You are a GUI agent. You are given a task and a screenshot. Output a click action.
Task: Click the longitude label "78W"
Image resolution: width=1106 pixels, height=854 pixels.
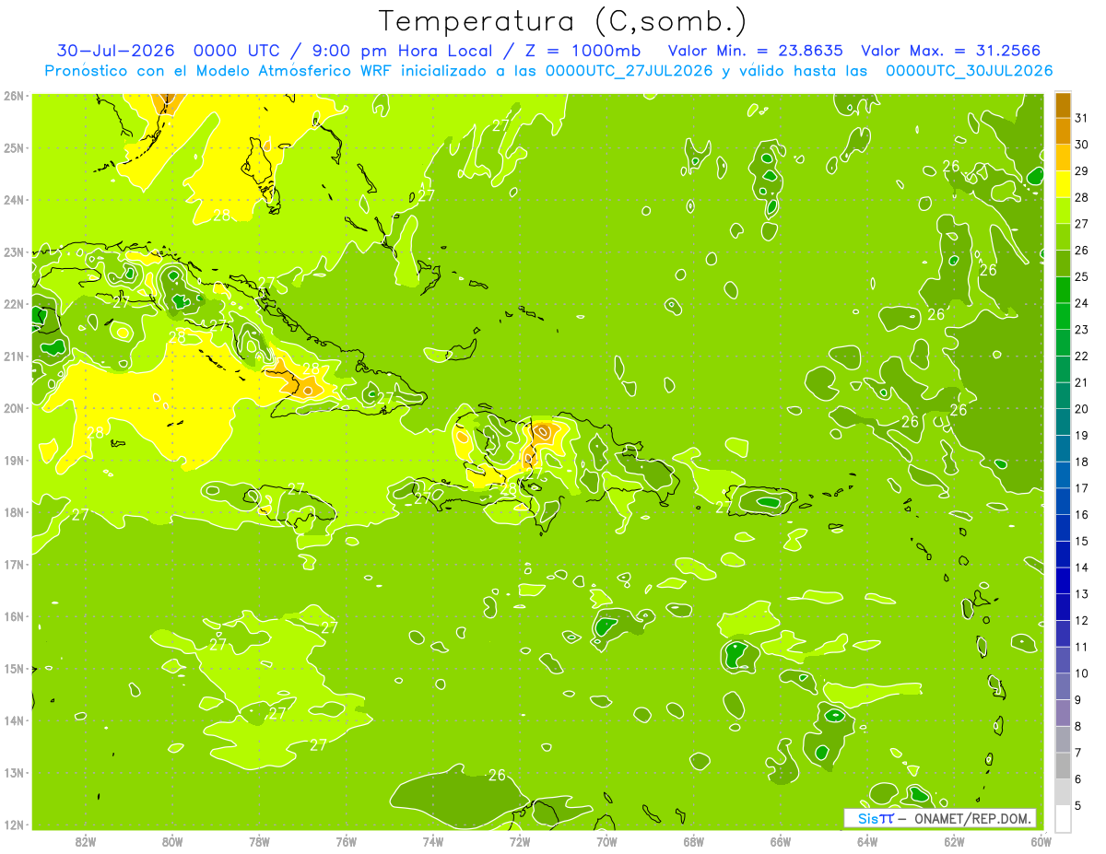coord(259,841)
